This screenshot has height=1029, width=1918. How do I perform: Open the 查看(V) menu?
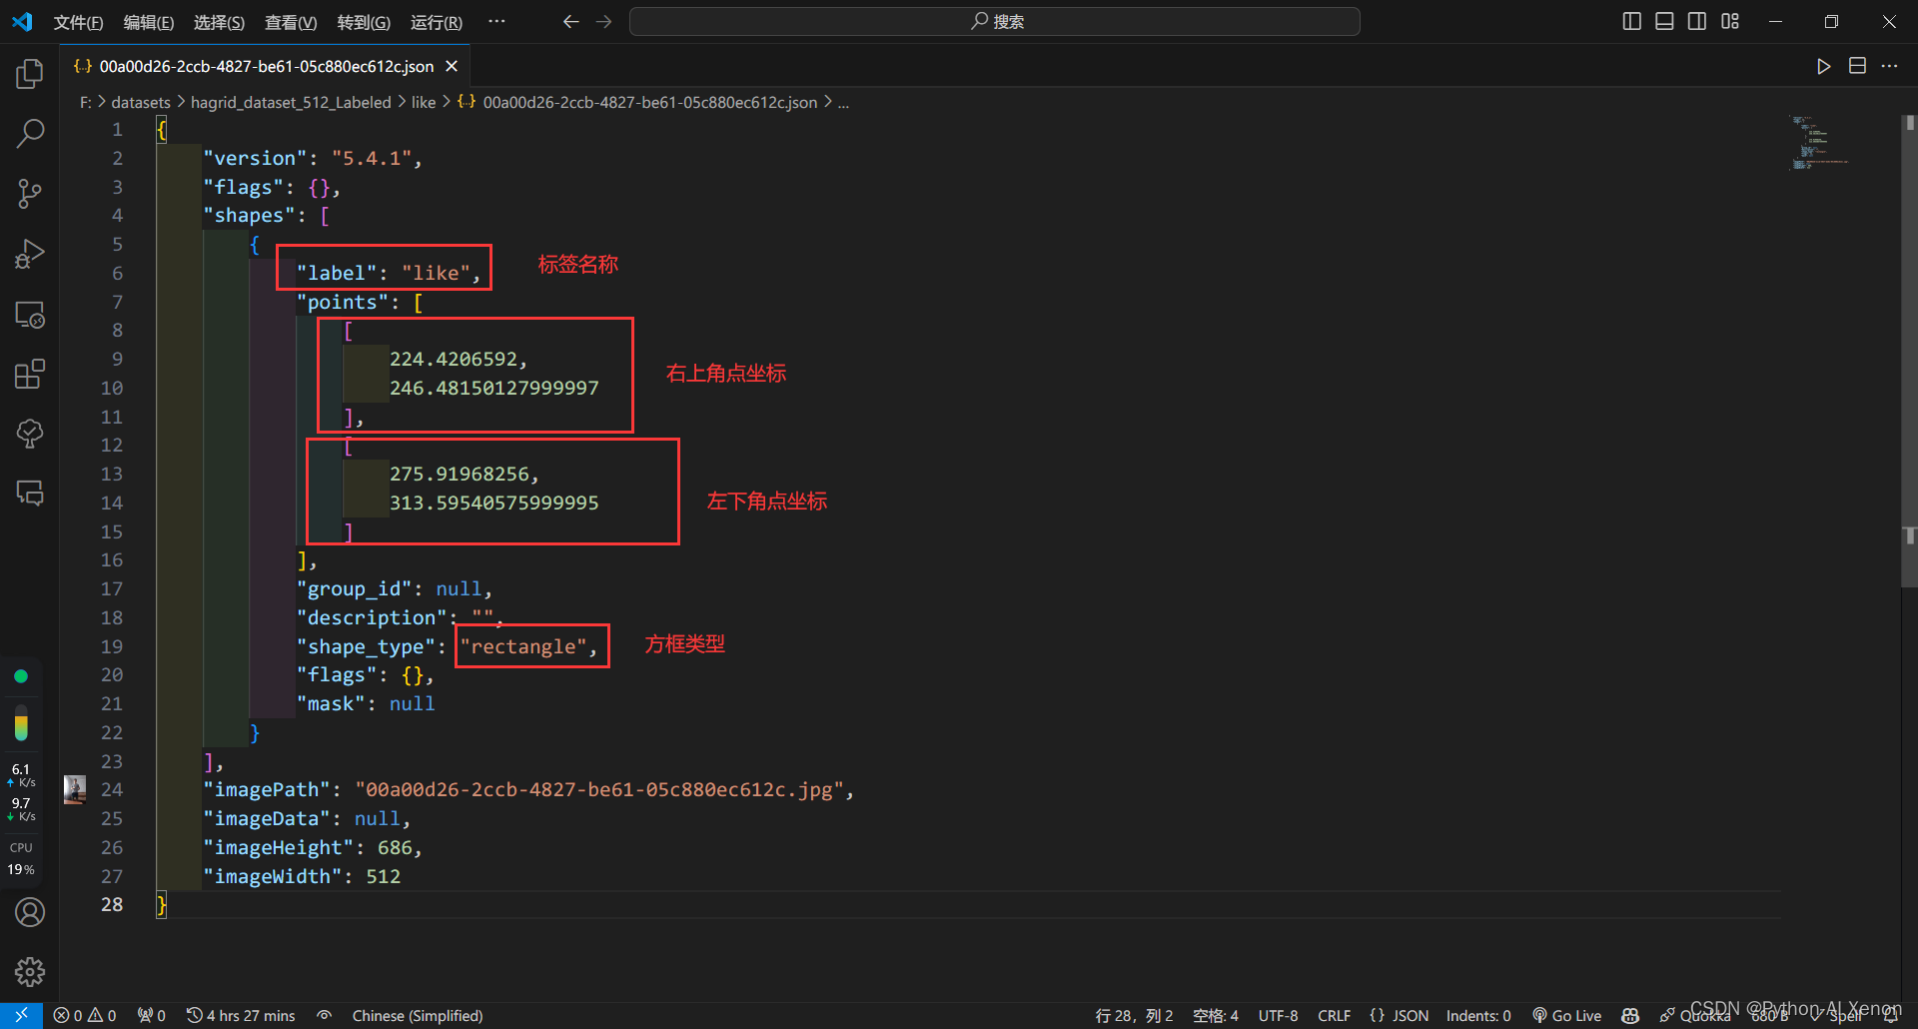(x=291, y=22)
